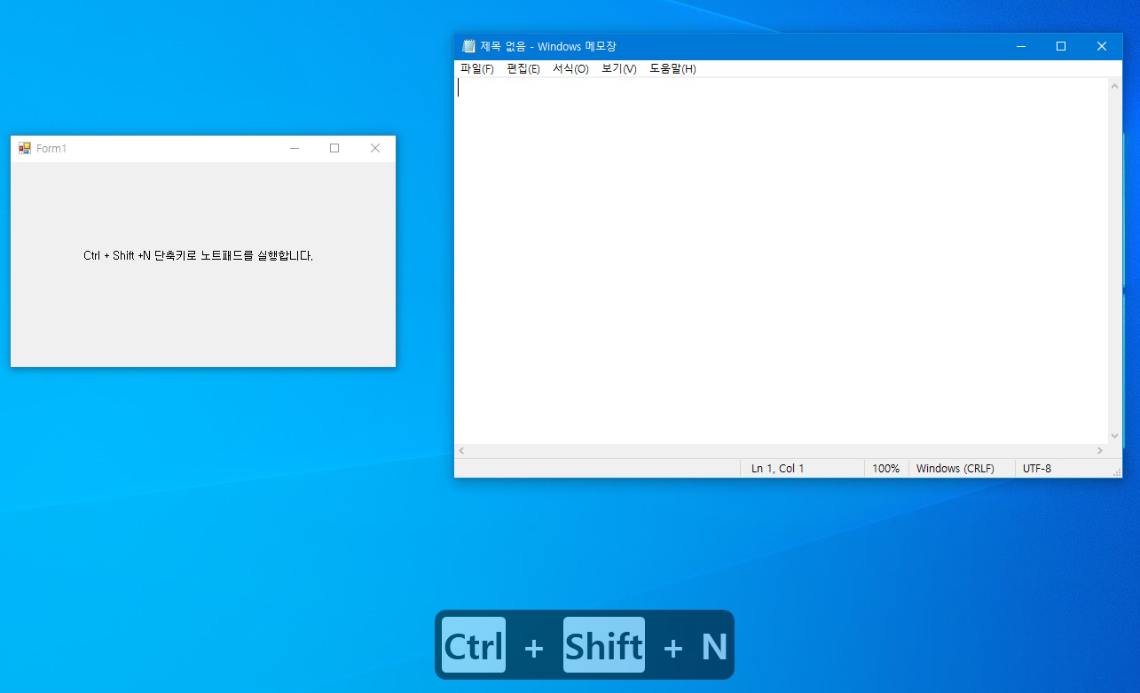Click the Notepad title '제목 없음 - Windows 메모장'
The height and width of the screenshot is (693, 1140).
tap(548, 46)
